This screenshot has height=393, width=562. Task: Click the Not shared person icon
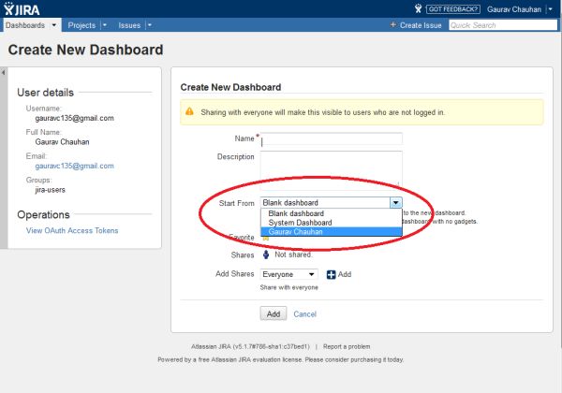point(266,255)
